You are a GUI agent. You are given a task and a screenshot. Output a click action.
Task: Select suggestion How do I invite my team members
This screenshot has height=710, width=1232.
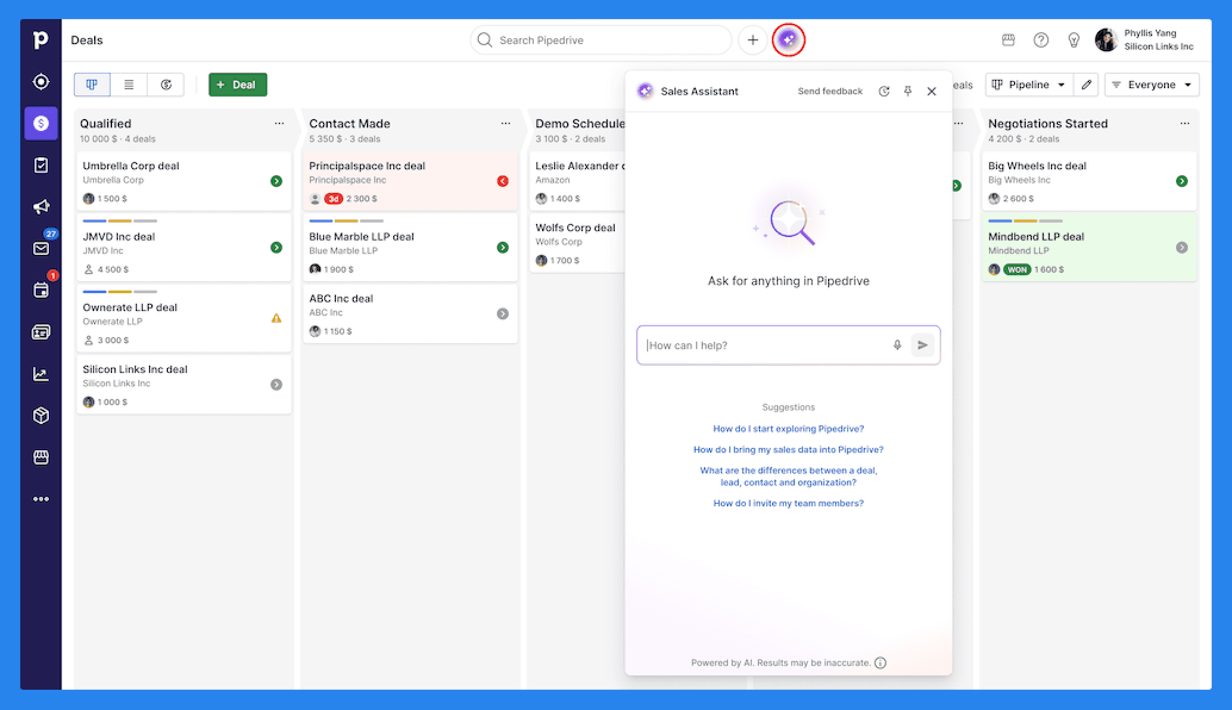coord(788,503)
